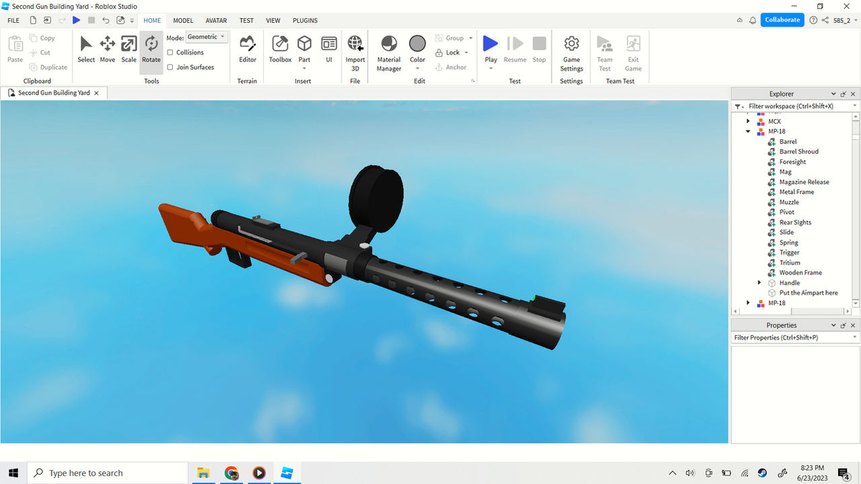
Task: Open the FILE menu
Action: pos(13,21)
